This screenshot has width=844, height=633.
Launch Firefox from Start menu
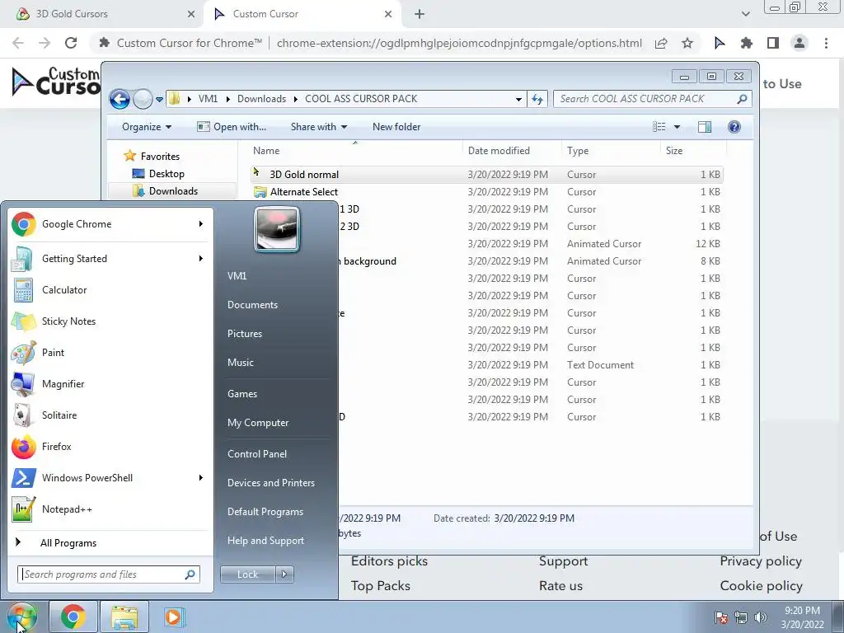pyautogui.click(x=110, y=447)
